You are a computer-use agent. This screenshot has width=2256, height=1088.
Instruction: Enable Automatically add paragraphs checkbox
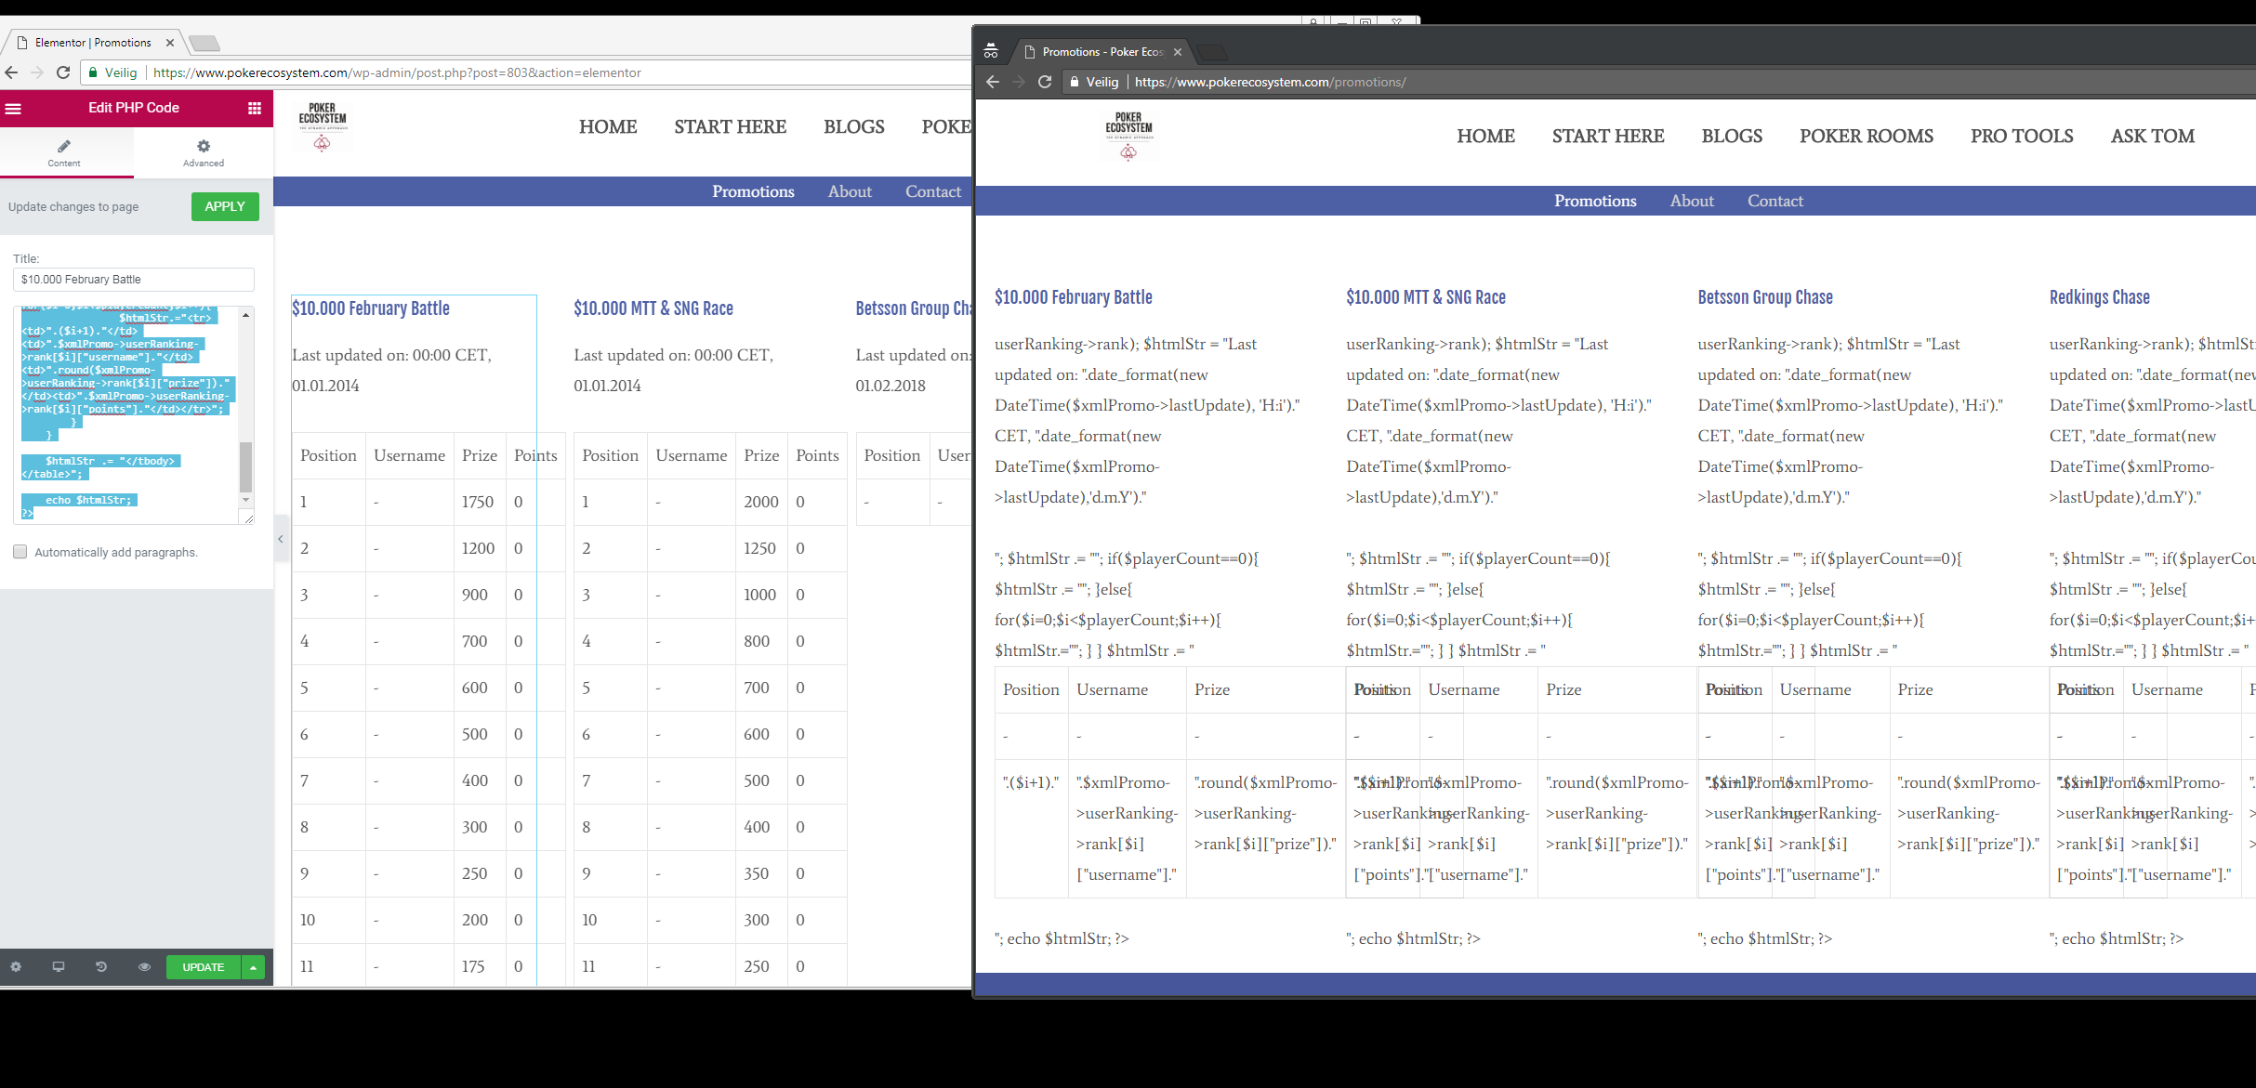(x=20, y=552)
